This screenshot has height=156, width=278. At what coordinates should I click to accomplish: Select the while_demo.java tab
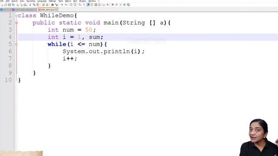click(48, 10)
